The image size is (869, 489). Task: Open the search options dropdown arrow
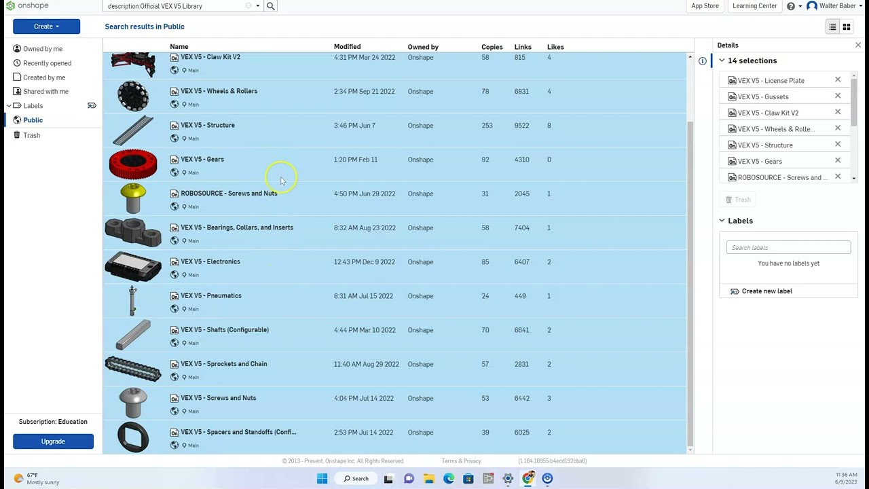pyautogui.click(x=257, y=6)
